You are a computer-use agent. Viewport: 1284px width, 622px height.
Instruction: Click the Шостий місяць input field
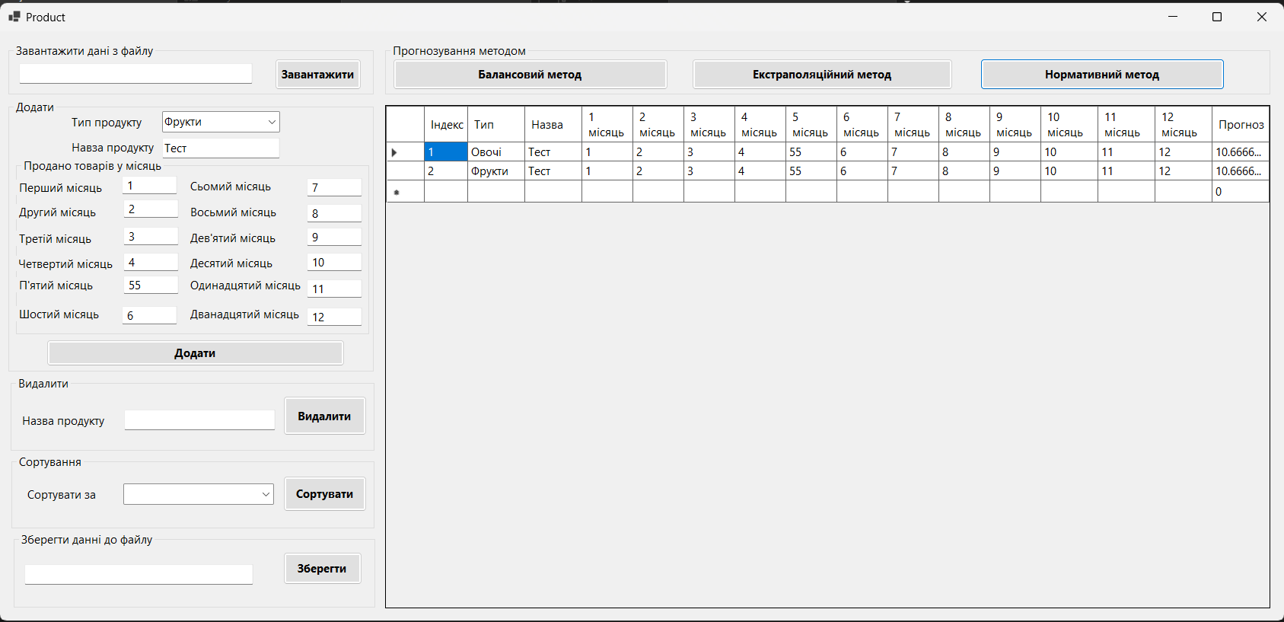pyautogui.click(x=149, y=315)
